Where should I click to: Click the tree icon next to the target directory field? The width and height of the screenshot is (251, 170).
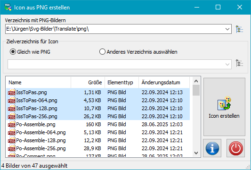tap(240, 63)
